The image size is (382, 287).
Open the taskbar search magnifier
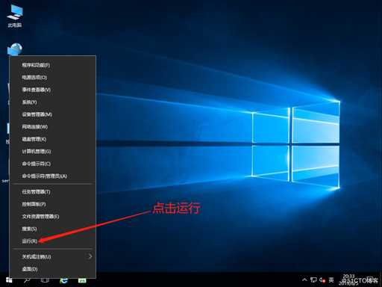[x=27, y=280]
